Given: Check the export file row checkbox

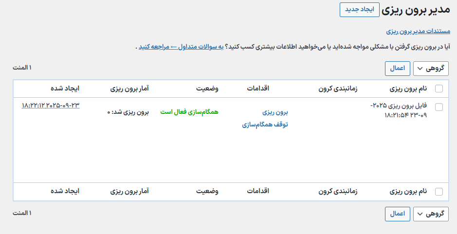Looking at the screenshot, I should [439, 108].
